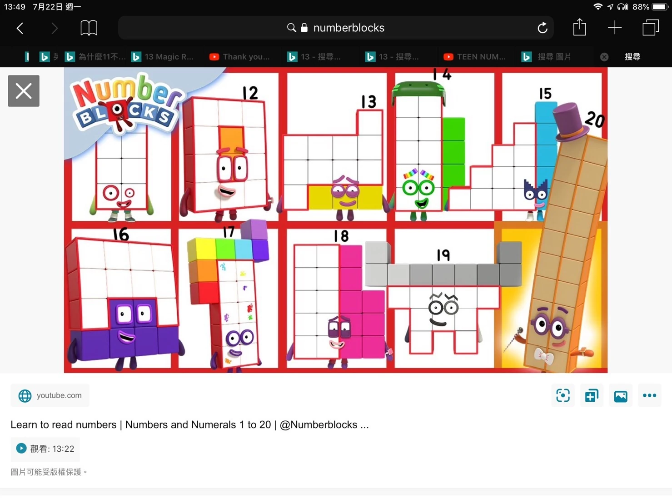Switch to the TEEN NUM… tab
This screenshot has width=672, height=504.
475,57
